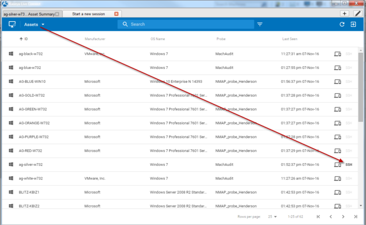The height and width of the screenshot is (225, 366).
Task: Open remote control for AG-ORANGE-W732
Action: pyautogui.click(x=338, y=123)
